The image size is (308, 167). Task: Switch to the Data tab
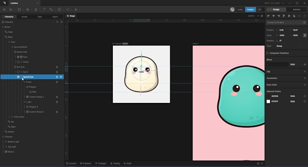[40, 17]
